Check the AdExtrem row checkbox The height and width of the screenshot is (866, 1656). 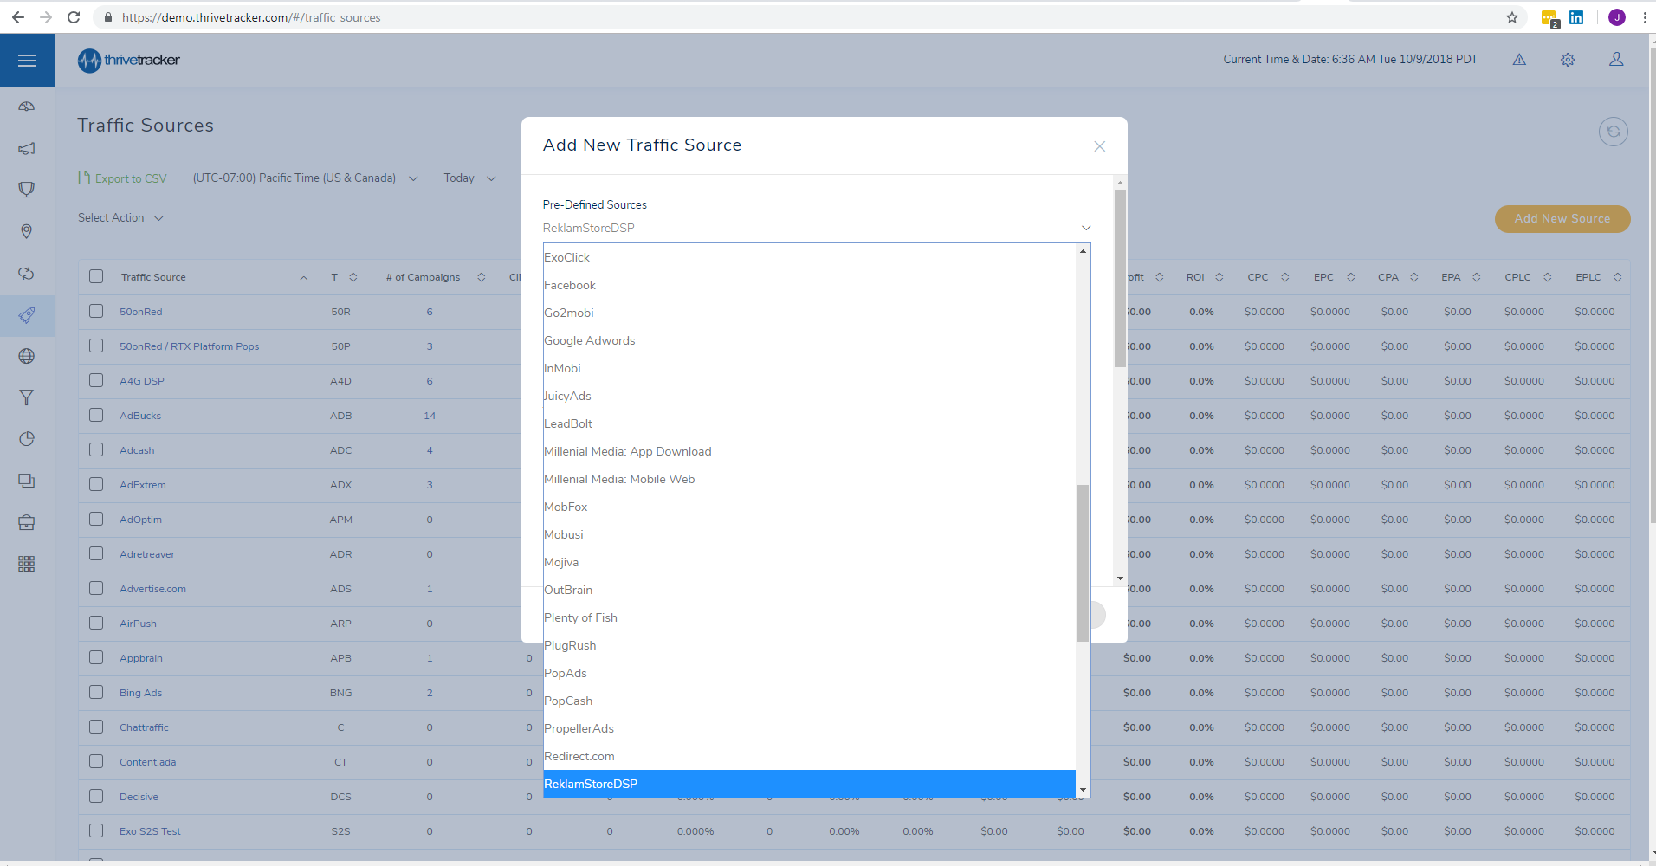tap(96, 484)
